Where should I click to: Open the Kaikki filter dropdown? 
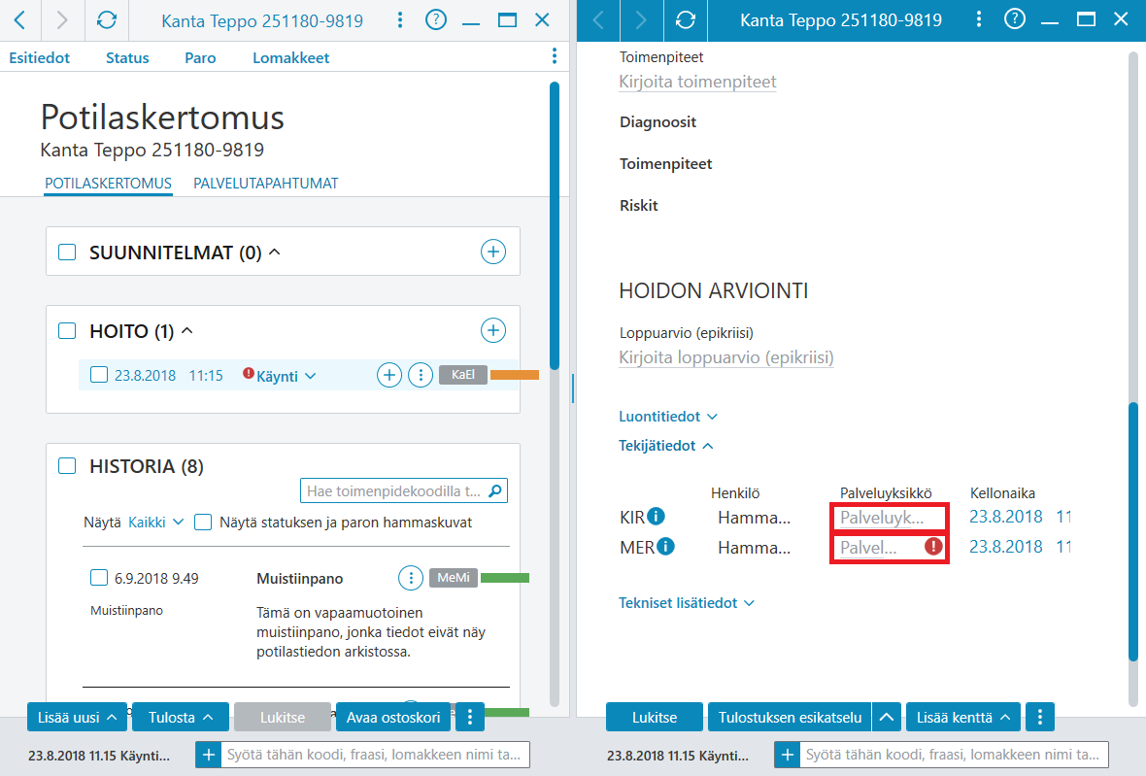click(x=155, y=523)
